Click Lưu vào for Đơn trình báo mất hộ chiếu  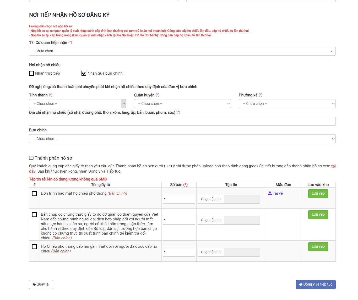click(x=318, y=194)
